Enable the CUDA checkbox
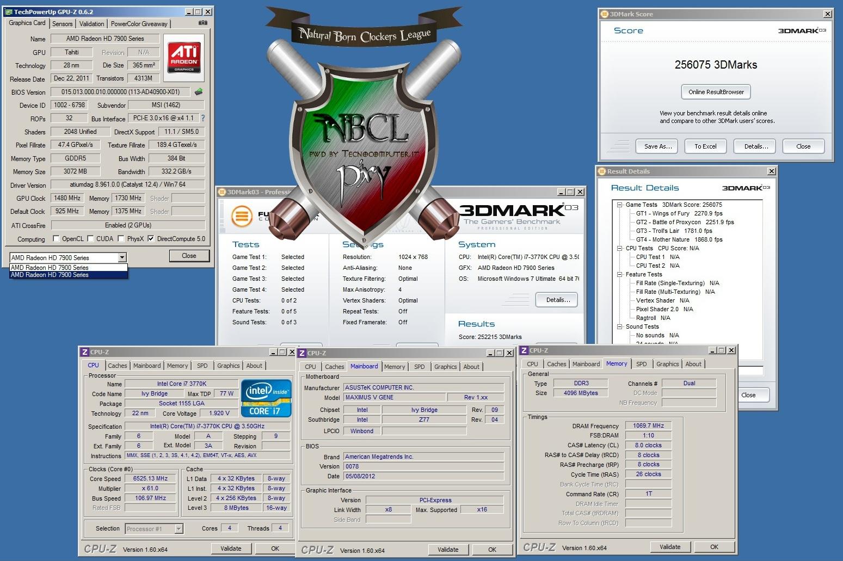 point(90,238)
